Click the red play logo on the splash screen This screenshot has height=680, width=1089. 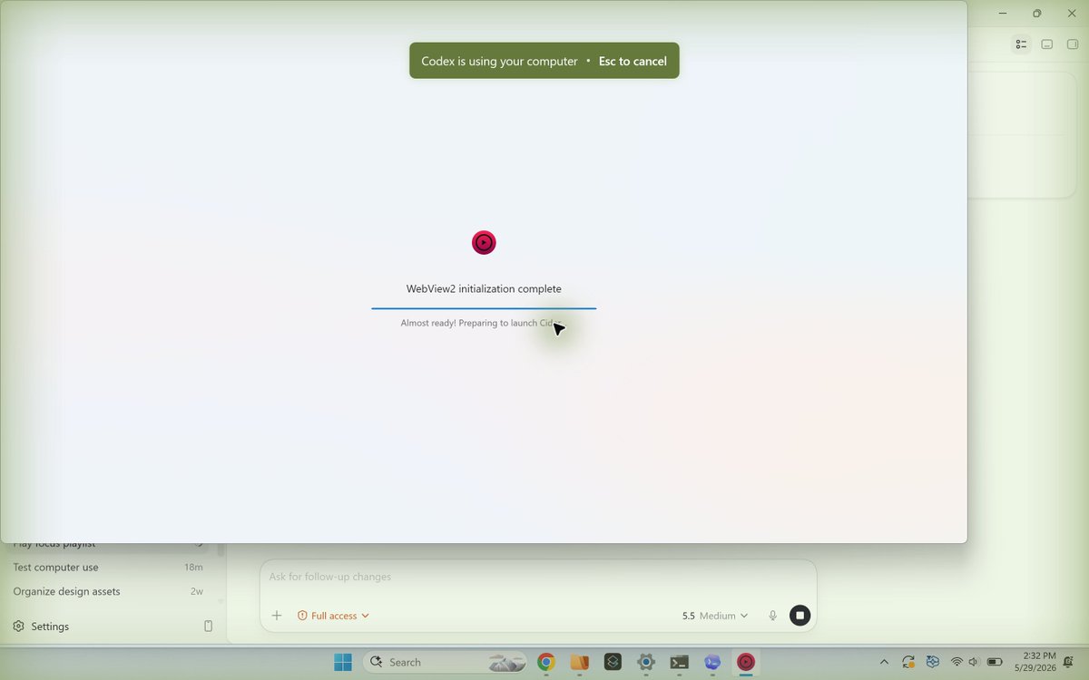tap(484, 242)
